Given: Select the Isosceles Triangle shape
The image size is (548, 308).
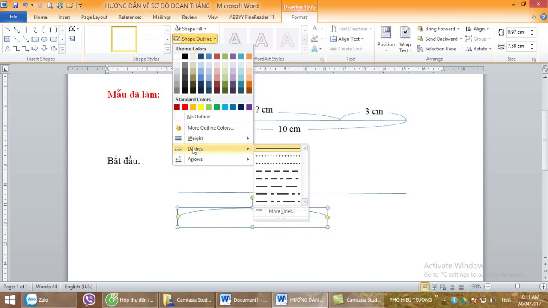Looking at the screenshot, I should pos(7,49).
